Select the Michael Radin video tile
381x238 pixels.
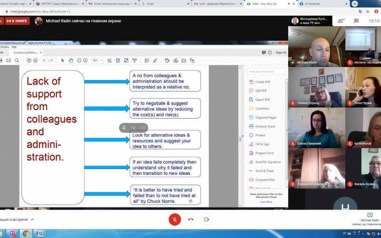pos(316,47)
